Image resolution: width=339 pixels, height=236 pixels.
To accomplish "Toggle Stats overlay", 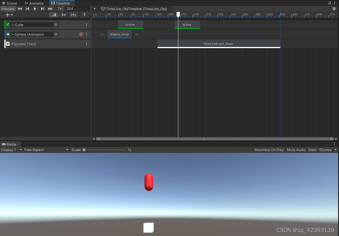I will [312, 150].
